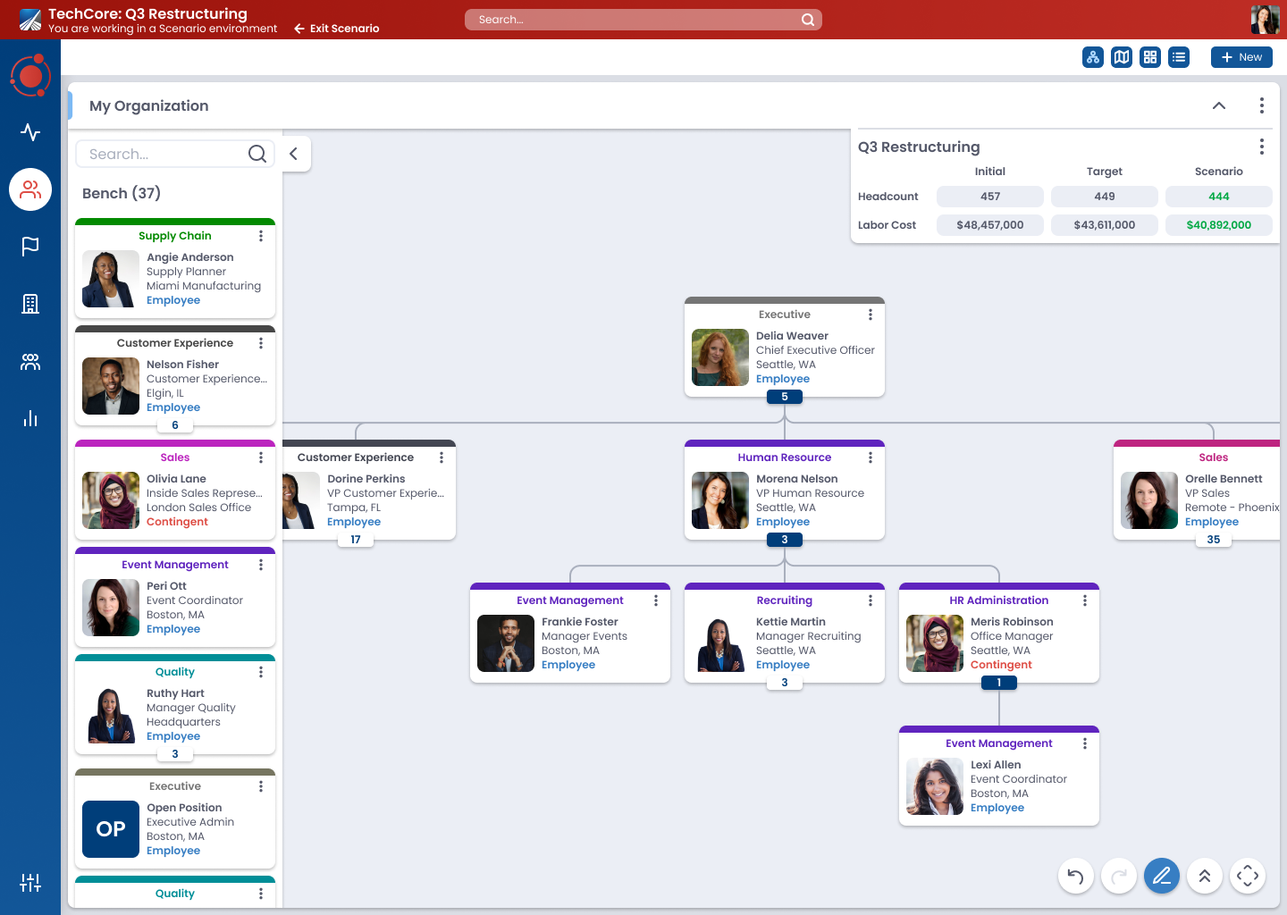This screenshot has width=1287, height=915.
Task: Expand Morena Nelson's 3 reports badge
Action: 785,540
